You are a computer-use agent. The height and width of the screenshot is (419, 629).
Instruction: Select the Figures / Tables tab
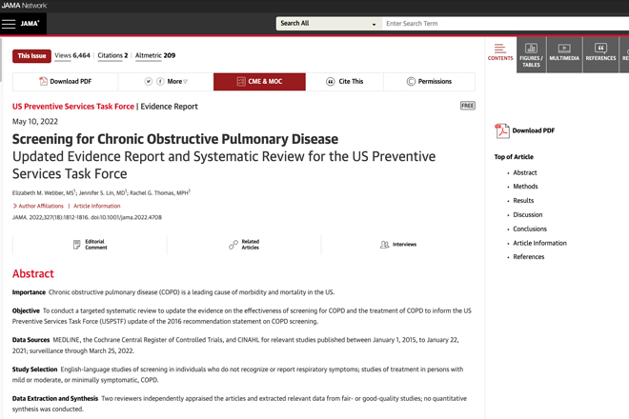coord(531,55)
